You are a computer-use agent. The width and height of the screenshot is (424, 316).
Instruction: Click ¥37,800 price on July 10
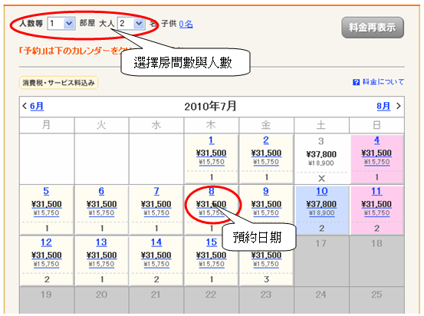(x=322, y=204)
